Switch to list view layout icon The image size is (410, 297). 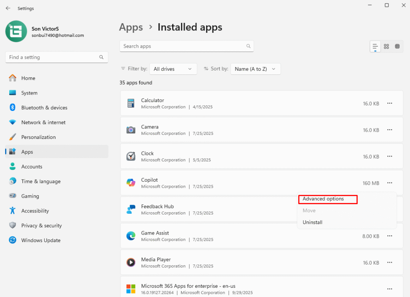point(375,46)
